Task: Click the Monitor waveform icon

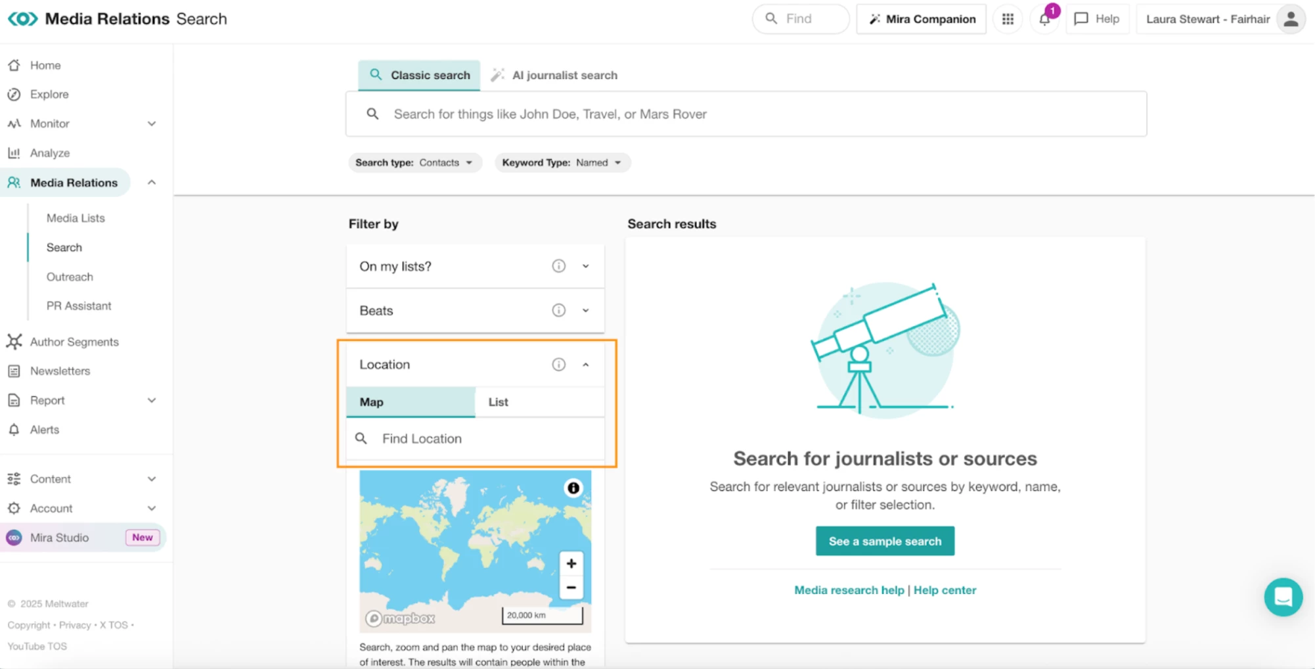Action: click(14, 124)
